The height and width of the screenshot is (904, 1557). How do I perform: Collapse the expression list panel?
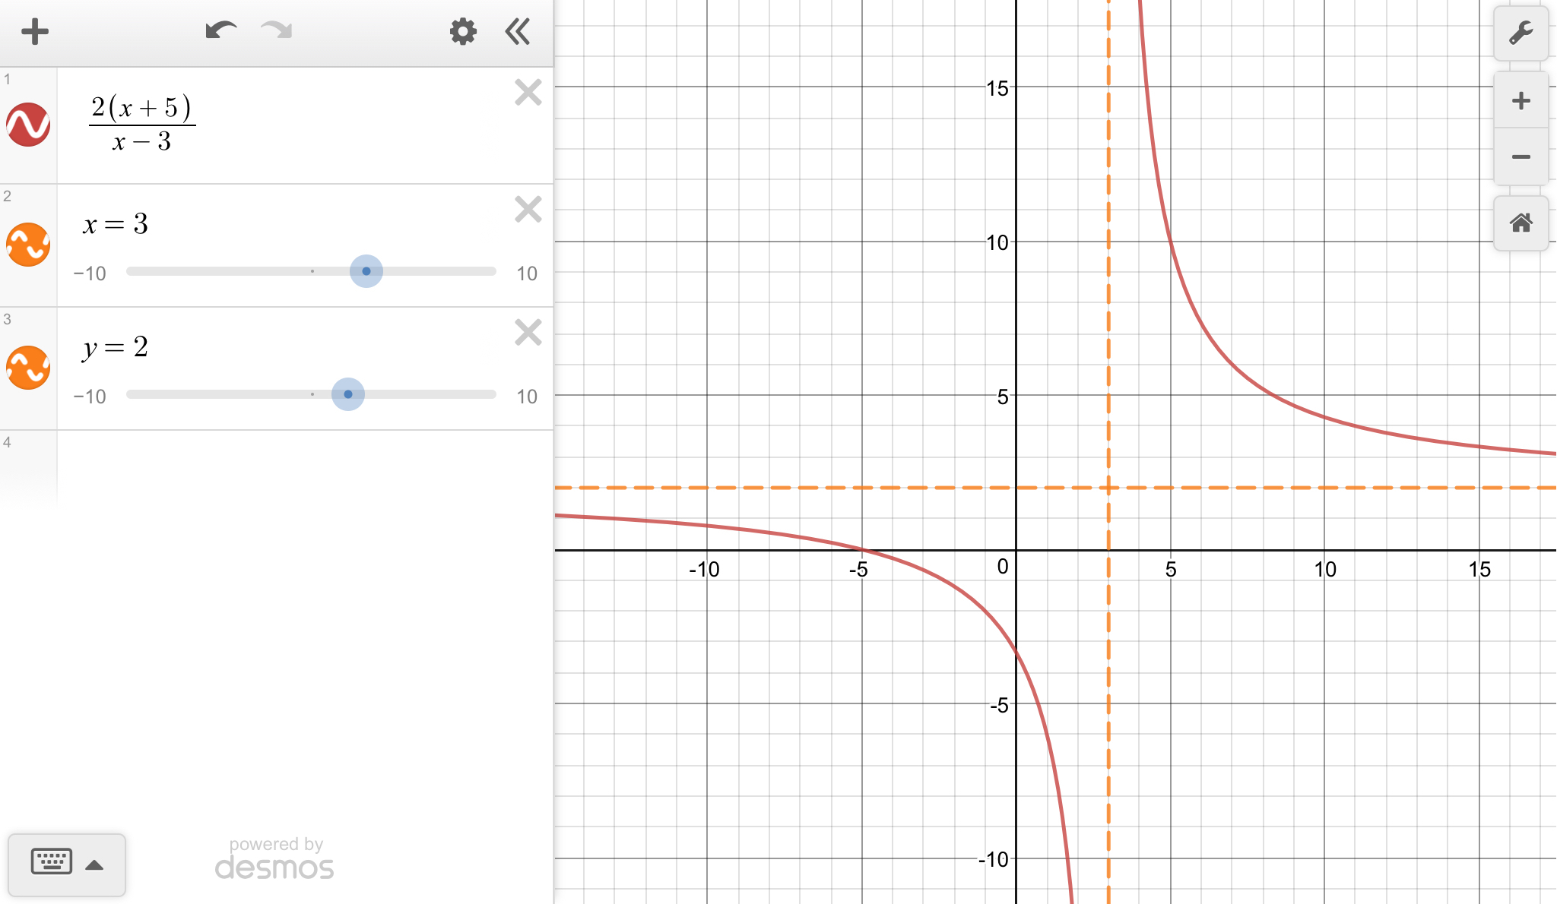tap(518, 32)
